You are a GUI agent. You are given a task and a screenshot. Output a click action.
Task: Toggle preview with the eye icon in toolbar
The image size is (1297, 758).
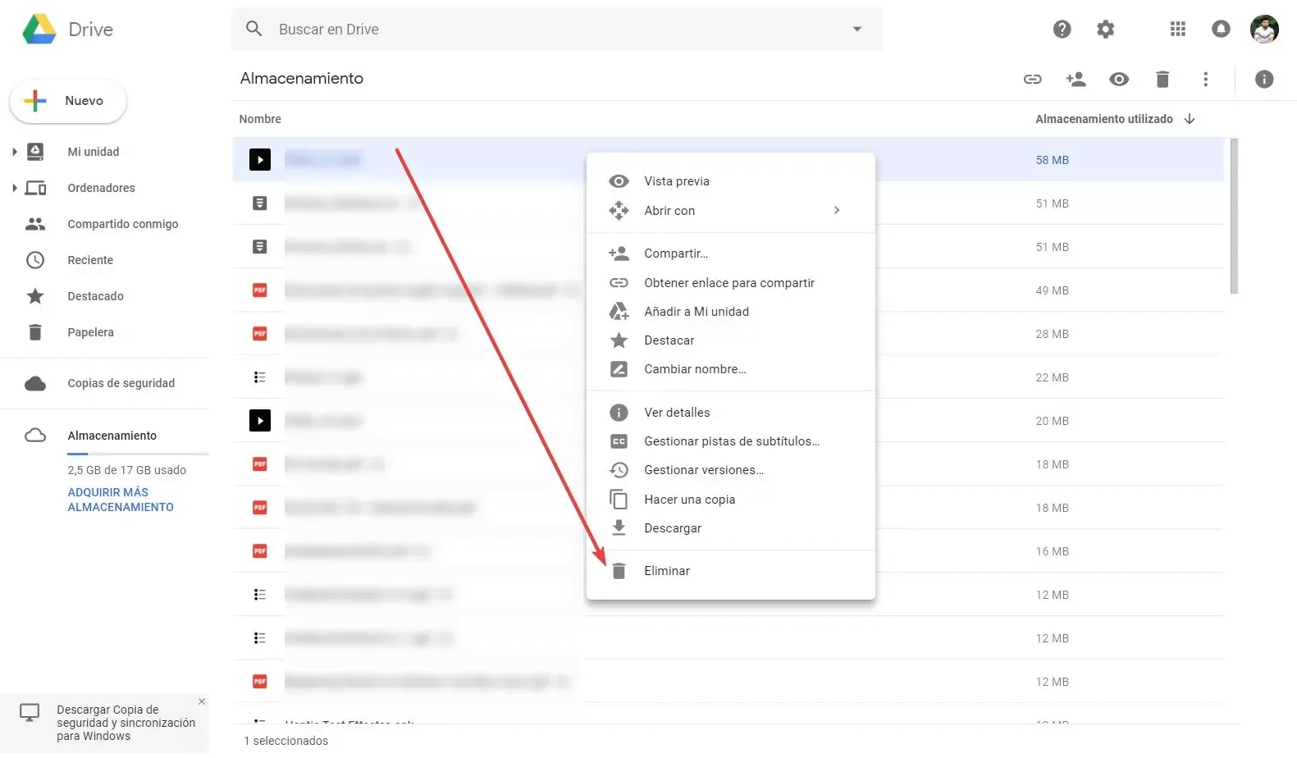click(x=1119, y=80)
